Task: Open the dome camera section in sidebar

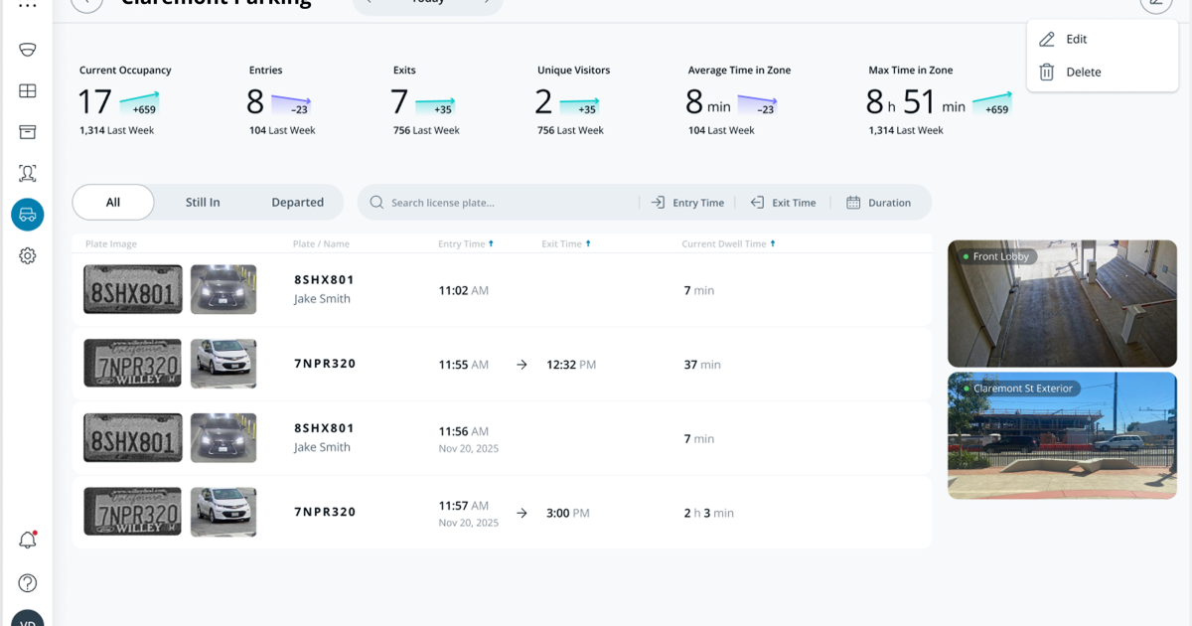Action: pos(28,50)
